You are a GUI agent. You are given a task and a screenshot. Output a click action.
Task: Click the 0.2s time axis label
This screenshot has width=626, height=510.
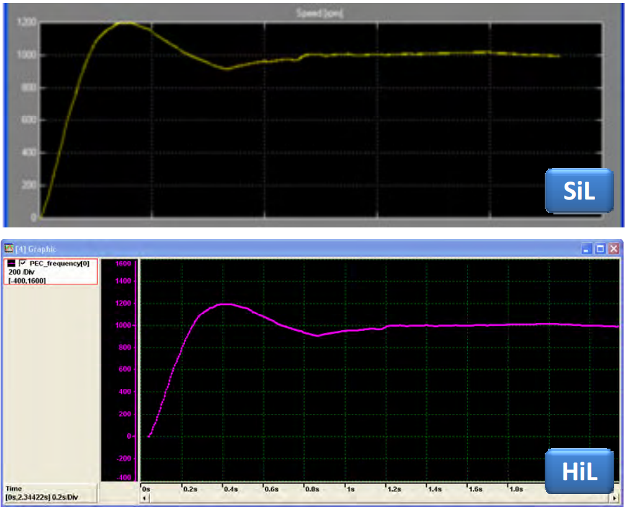click(x=190, y=489)
